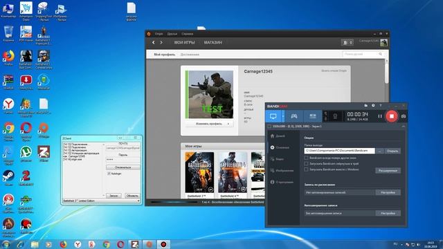Open the Steam desktop shortcut
This screenshot has height=249, width=443.
[x=8, y=178]
